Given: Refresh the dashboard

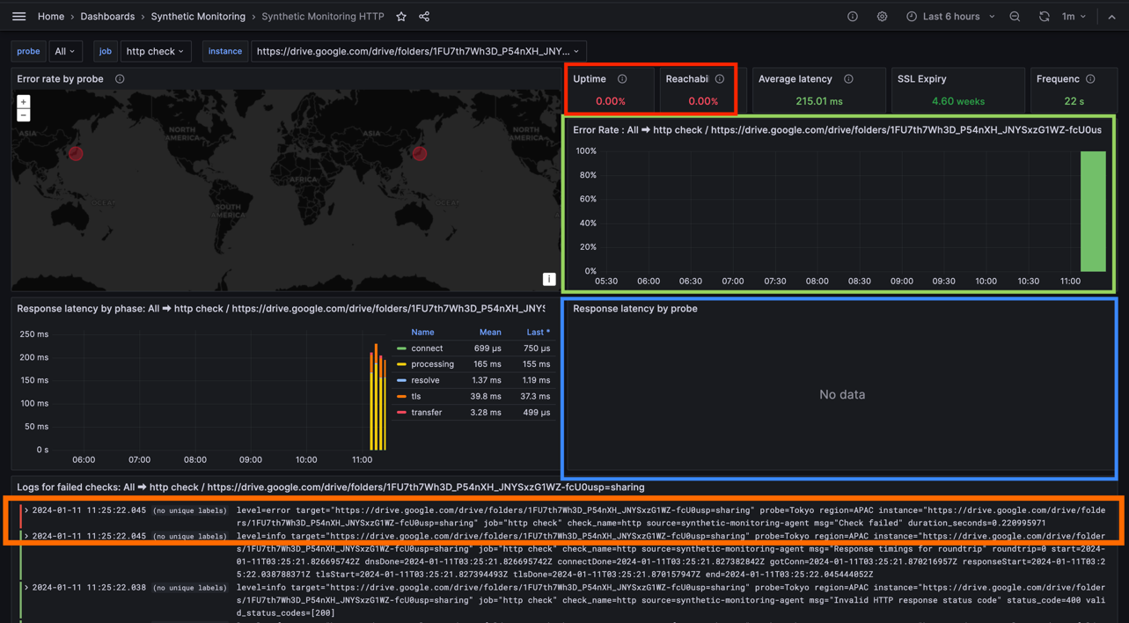Looking at the screenshot, I should [x=1044, y=17].
